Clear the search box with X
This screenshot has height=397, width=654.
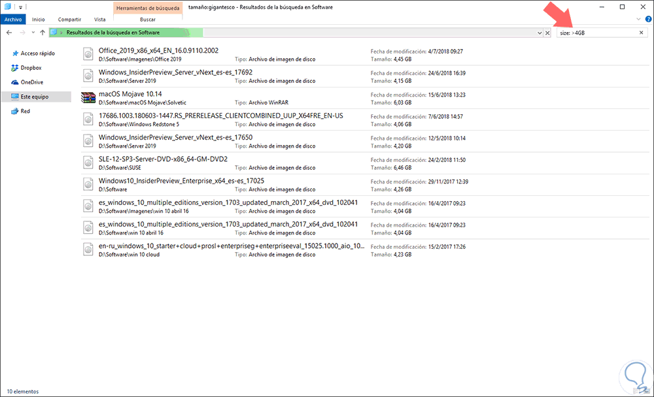[642, 33]
